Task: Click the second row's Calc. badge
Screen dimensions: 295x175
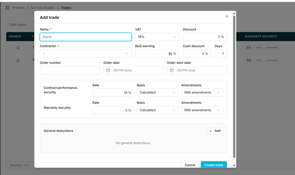Action: point(258,60)
